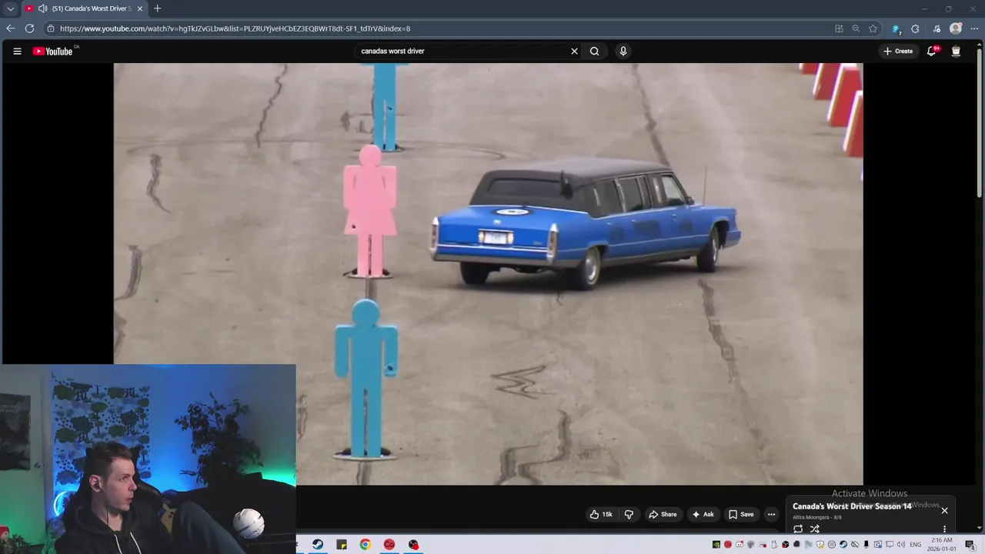Click the browser address bar URL
The image size is (985, 554).
(235, 28)
